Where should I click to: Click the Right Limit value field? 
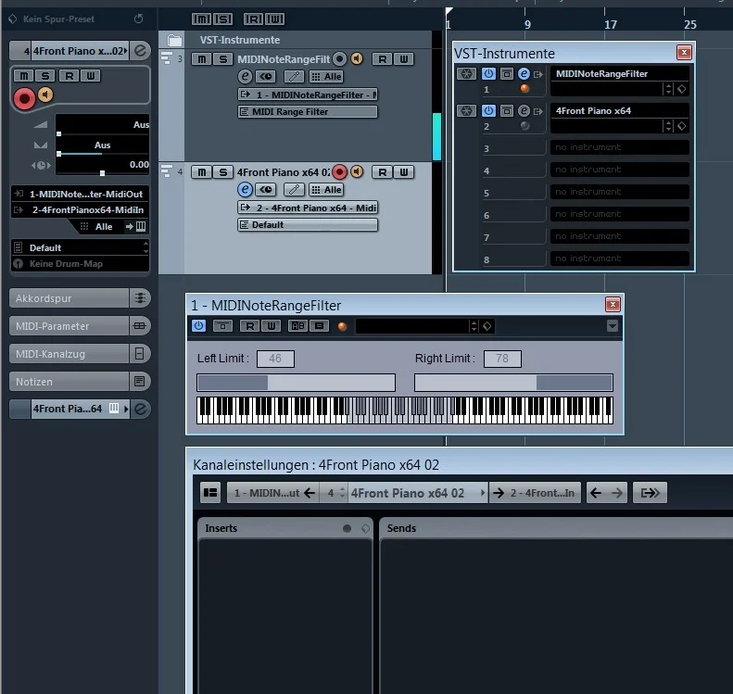[x=502, y=359]
